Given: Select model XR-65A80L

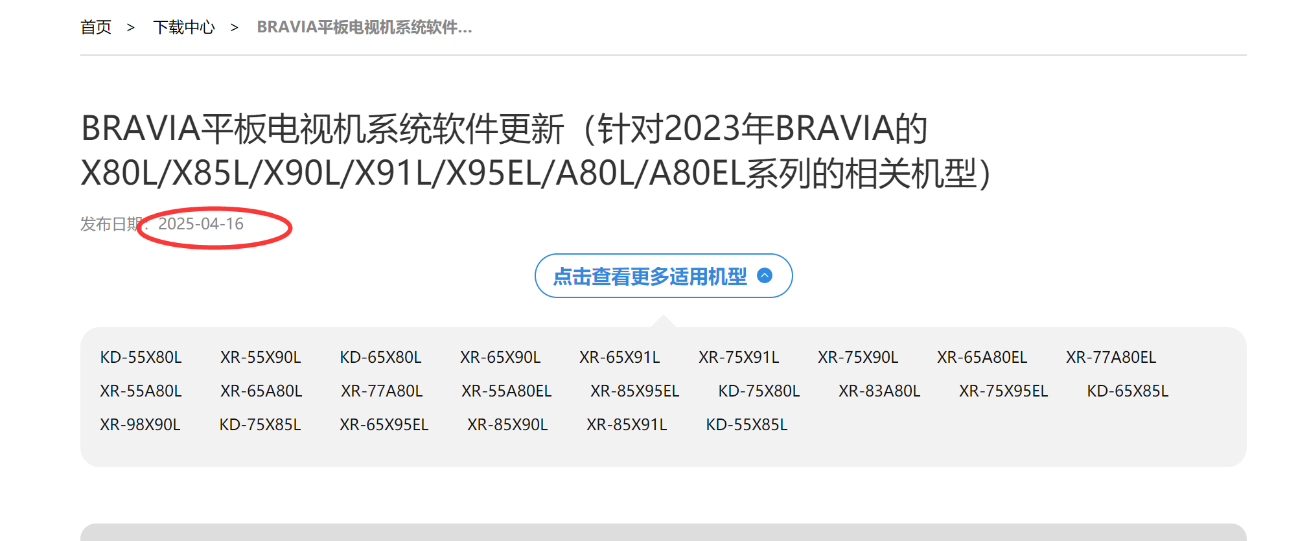Looking at the screenshot, I should [x=261, y=391].
